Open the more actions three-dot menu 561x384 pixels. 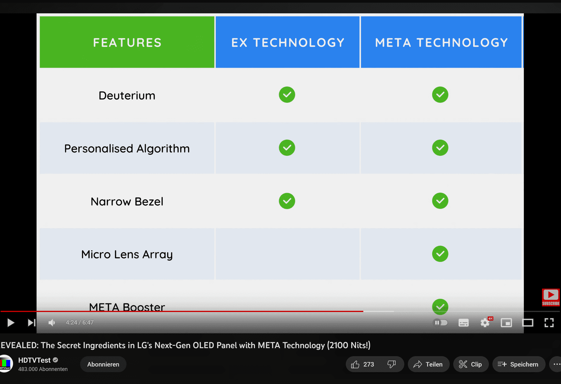556,364
